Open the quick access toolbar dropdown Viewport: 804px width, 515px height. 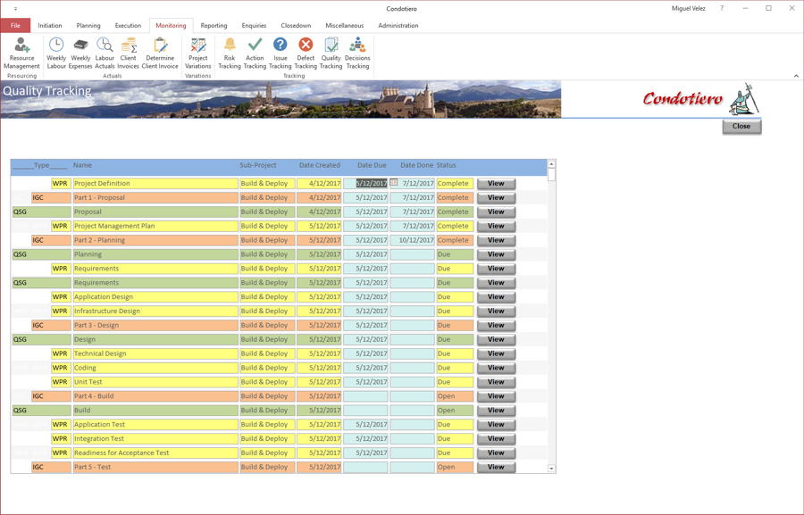pos(15,9)
